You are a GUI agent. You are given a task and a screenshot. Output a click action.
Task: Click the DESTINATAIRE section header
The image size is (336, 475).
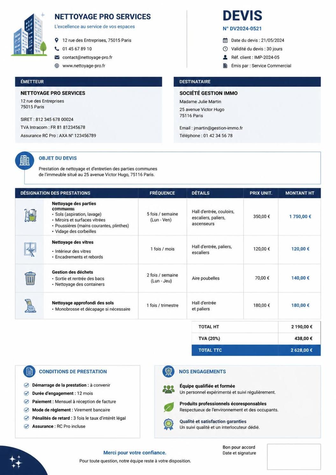(x=247, y=82)
